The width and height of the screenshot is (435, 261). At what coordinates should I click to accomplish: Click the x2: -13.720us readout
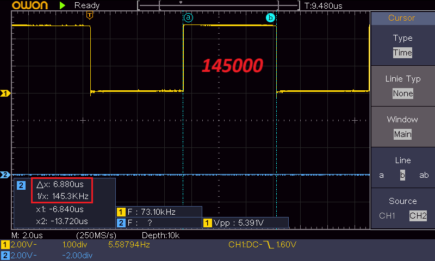coord(62,221)
